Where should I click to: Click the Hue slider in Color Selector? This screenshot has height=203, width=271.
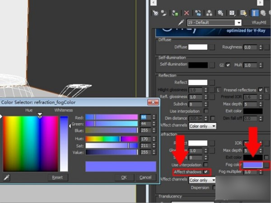coord(111,139)
